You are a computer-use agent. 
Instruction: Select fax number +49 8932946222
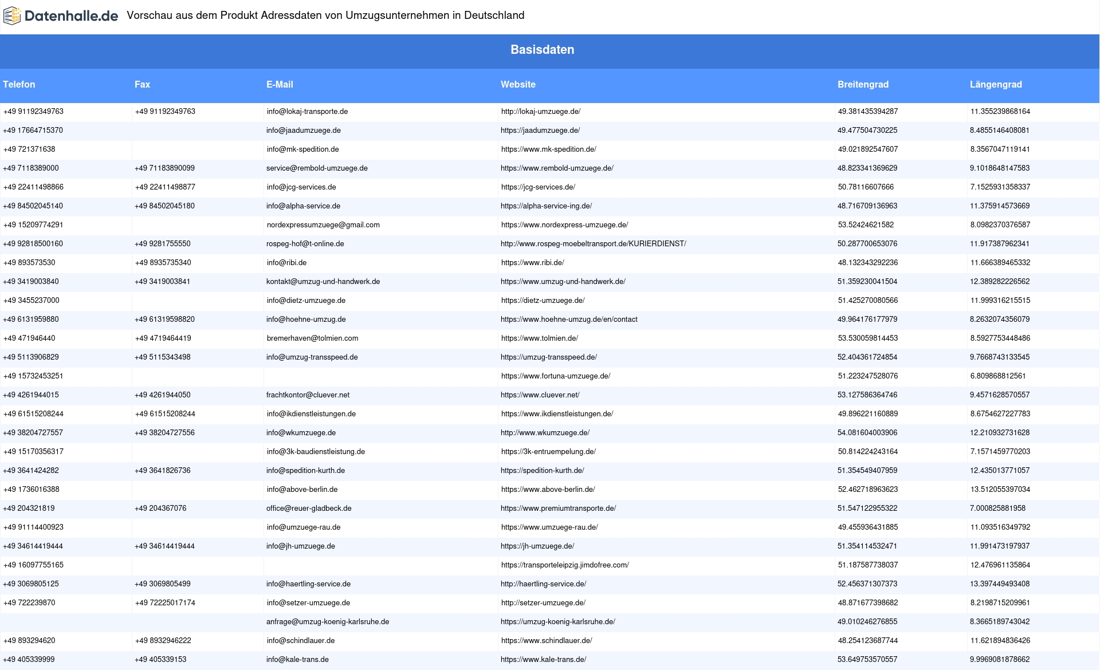click(163, 641)
